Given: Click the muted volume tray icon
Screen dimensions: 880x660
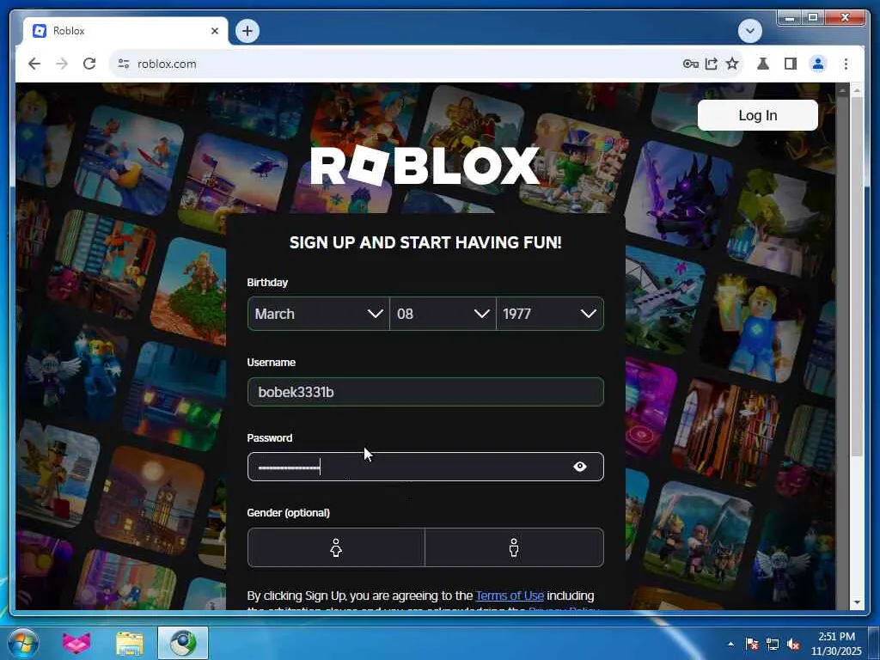Looking at the screenshot, I should pos(793,644).
